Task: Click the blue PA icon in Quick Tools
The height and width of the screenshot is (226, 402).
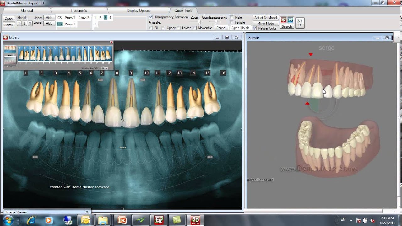Action: point(291,20)
